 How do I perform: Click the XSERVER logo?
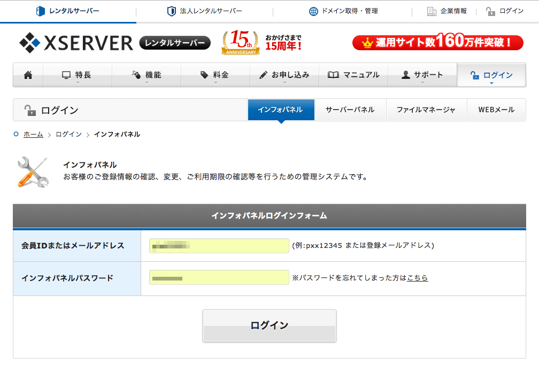coord(76,43)
